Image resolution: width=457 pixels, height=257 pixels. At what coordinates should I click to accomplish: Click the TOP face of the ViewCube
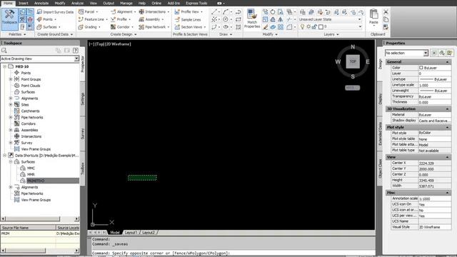(353, 61)
